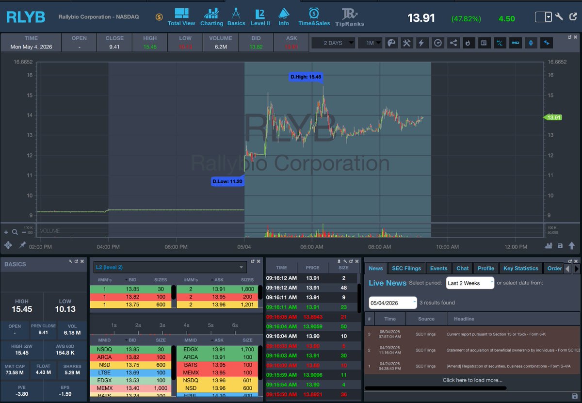Open the layout selector dropdown near price

point(544,17)
